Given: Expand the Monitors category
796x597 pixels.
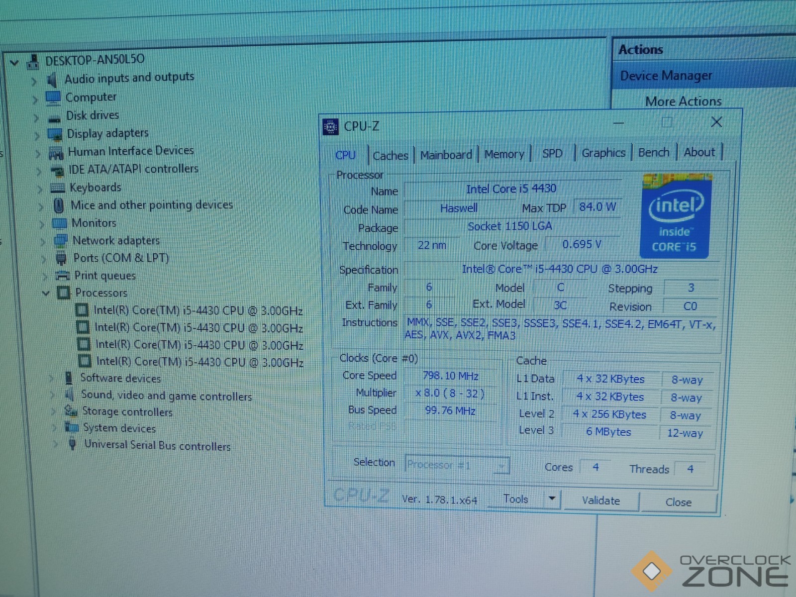Looking at the screenshot, I should (42, 224).
